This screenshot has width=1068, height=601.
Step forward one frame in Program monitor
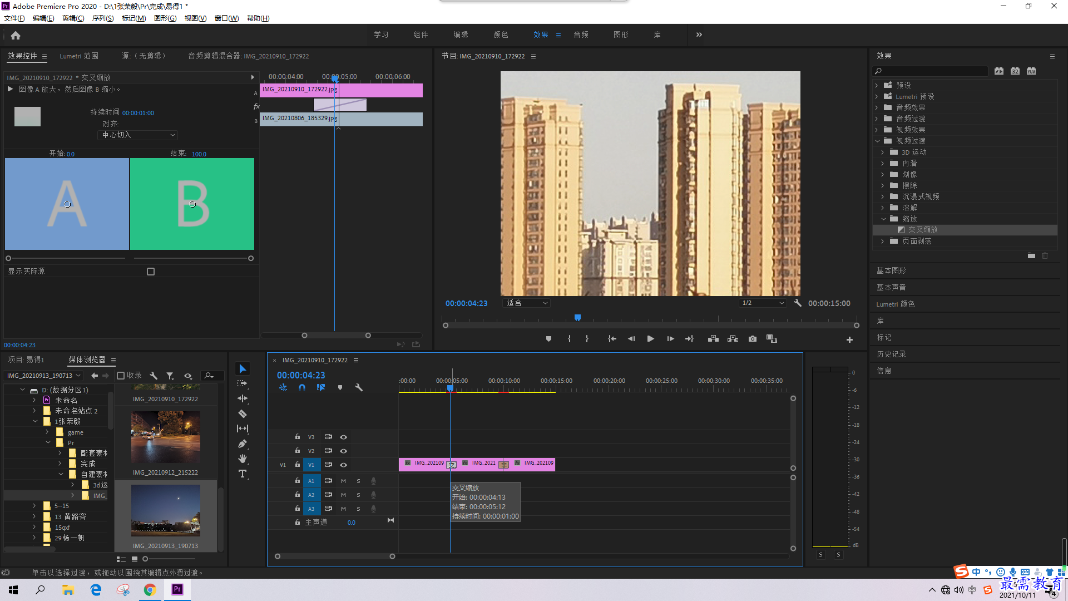pyautogui.click(x=670, y=339)
